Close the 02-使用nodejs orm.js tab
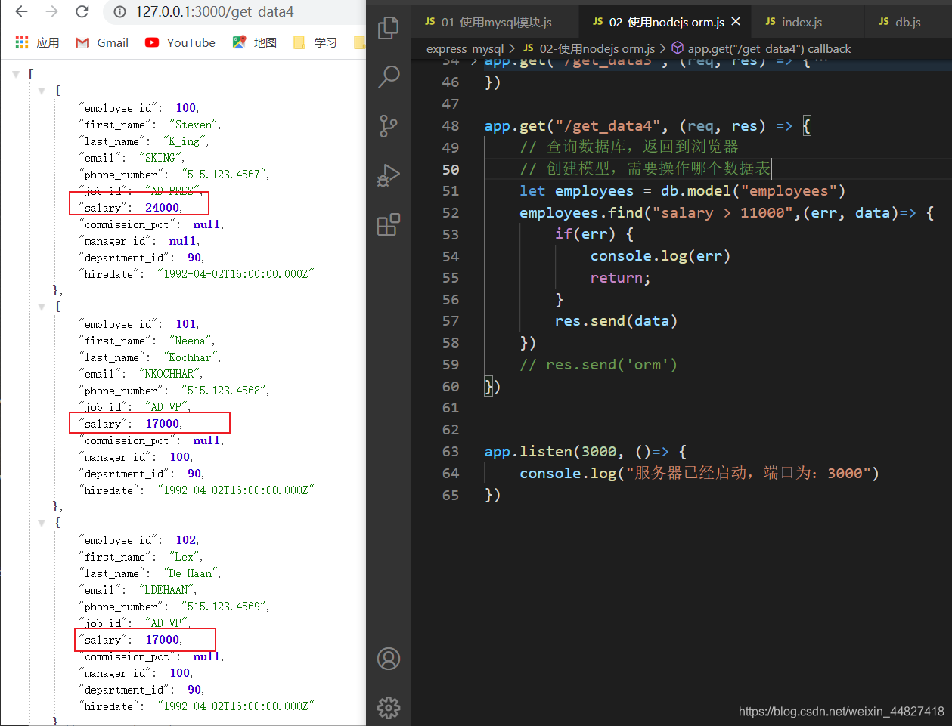The width and height of the screenshot is (952, 726). (736, 22)
